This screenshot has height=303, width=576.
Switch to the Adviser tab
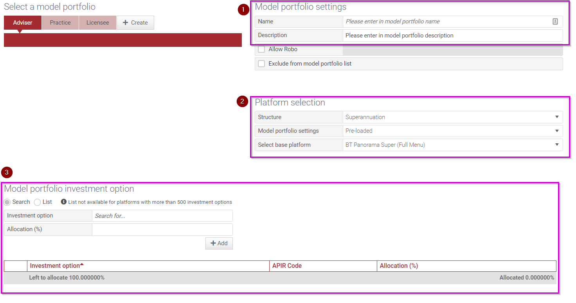click(23, 23)
